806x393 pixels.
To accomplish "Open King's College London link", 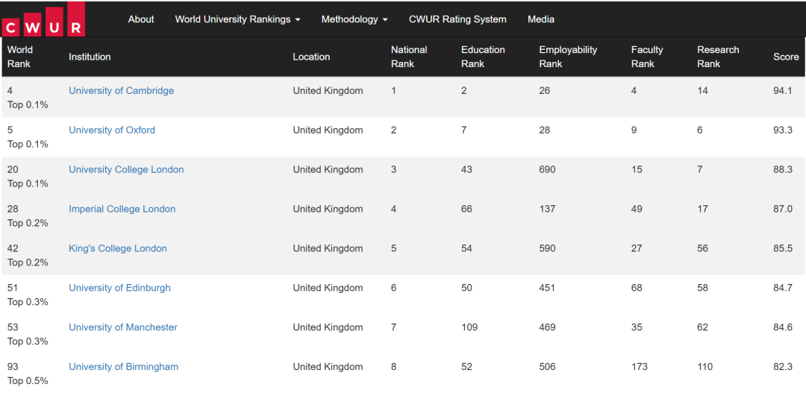I will pyautogui.click(x=118, y=248).
